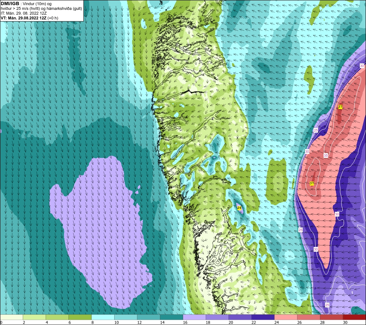Click the 'VT: Mán. 29.08.2022 12Z (+0 h)' line
This screenshot has width=366, height=325.
coord(29,18)
